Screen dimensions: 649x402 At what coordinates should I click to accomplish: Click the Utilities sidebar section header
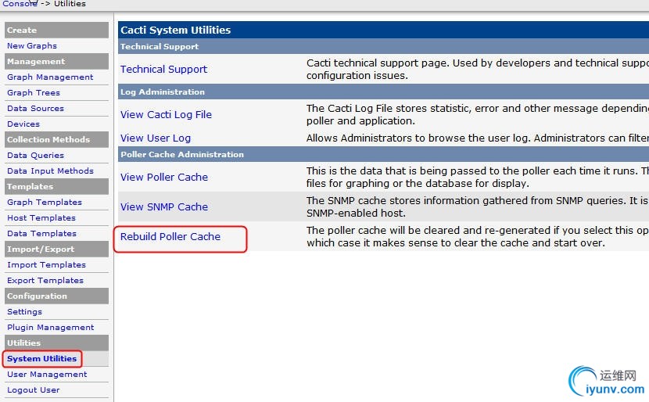pyautogui.click(x=57, y=343)
